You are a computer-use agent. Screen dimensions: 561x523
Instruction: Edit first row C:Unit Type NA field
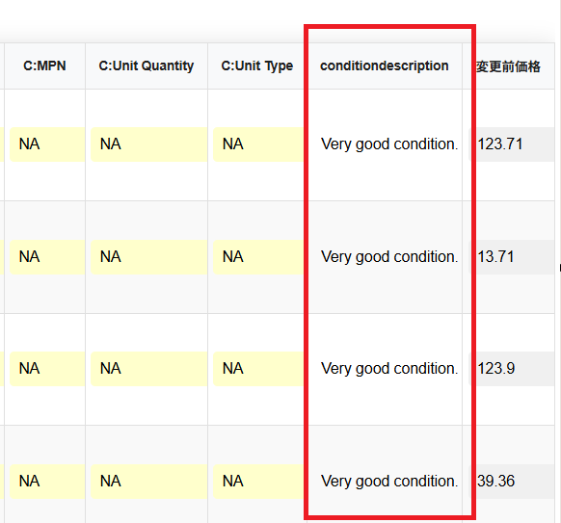(258, 144)
